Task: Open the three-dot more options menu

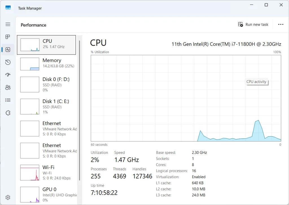Action: (281, 25)
